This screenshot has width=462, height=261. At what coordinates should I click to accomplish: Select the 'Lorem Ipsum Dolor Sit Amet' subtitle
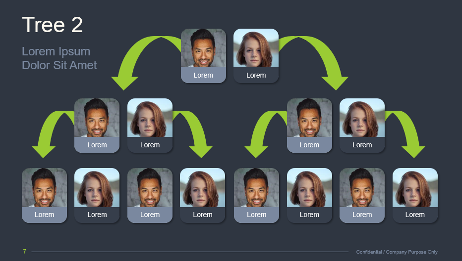tap(59, 58)
